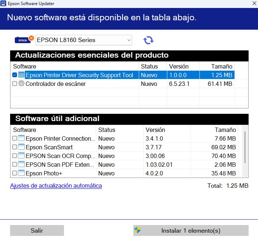The height and width of the screenshot is (241, 258).
Task: Click size cell '70.40 MB'
Action: pyautogui.click(x=224, y=156)
